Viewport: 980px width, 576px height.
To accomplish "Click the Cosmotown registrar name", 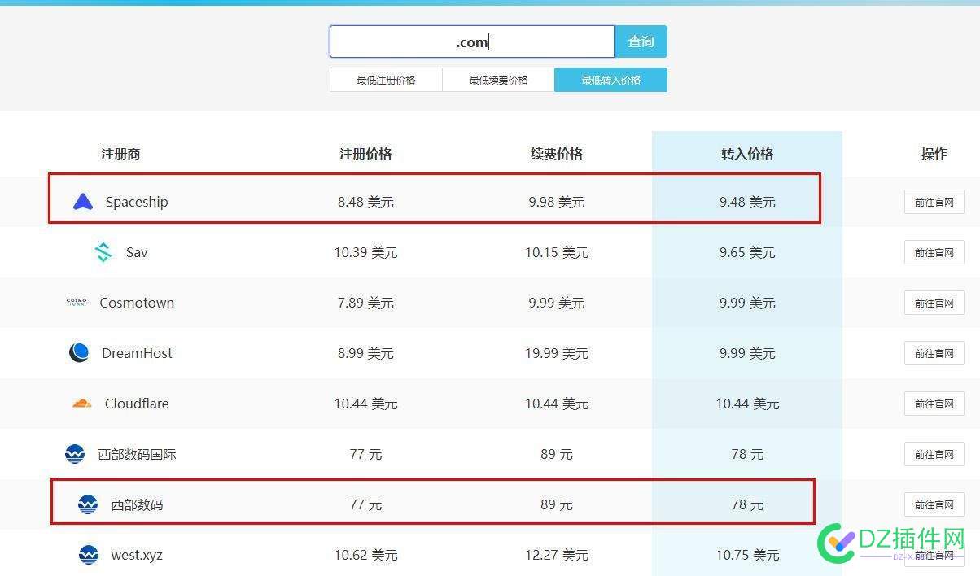I will click(x=137, y=303).
